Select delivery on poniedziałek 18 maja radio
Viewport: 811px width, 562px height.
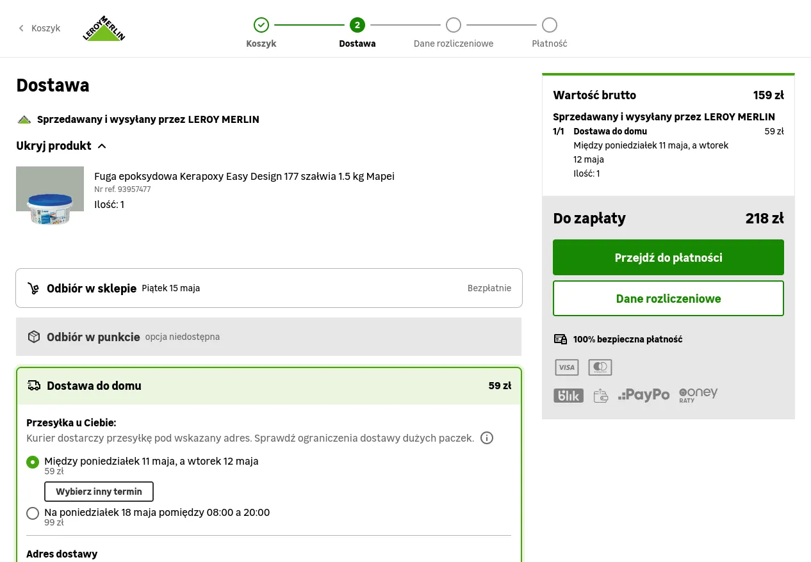click(x=33, y=513)
